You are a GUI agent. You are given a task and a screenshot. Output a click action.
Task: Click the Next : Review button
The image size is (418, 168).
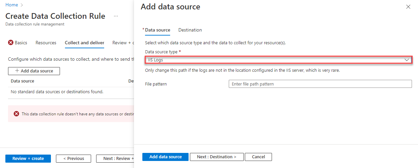point(115,159)
